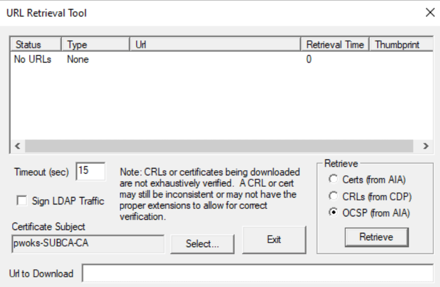The height and width of the screenshot is (287, 440).
Task: Click the 'None' type cell
Action: (x=78, y=59)
